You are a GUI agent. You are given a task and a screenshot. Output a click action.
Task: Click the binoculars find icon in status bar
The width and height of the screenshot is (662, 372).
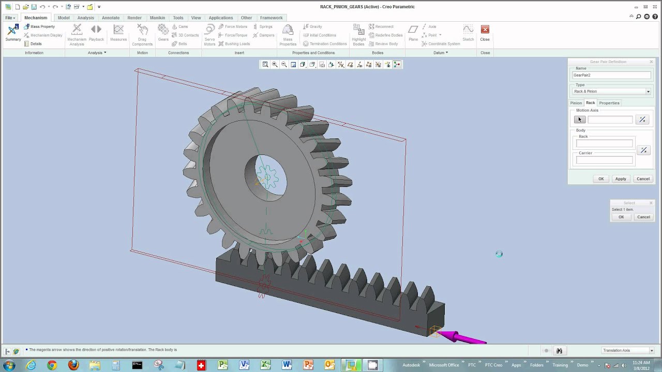click(559, 351)
